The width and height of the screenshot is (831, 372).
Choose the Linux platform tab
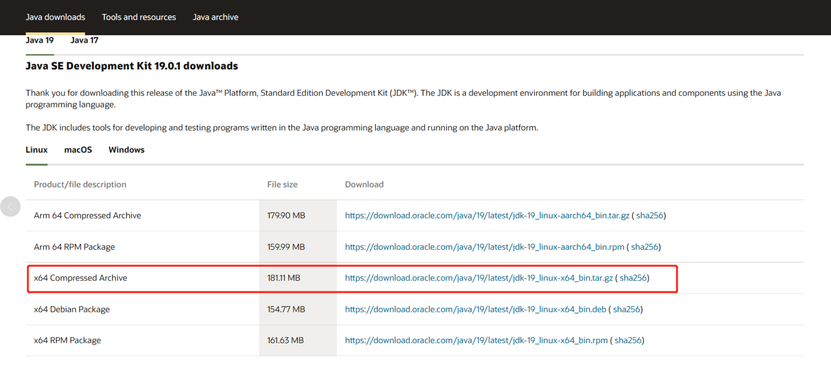pyautogui.click(x=37, y=150)
